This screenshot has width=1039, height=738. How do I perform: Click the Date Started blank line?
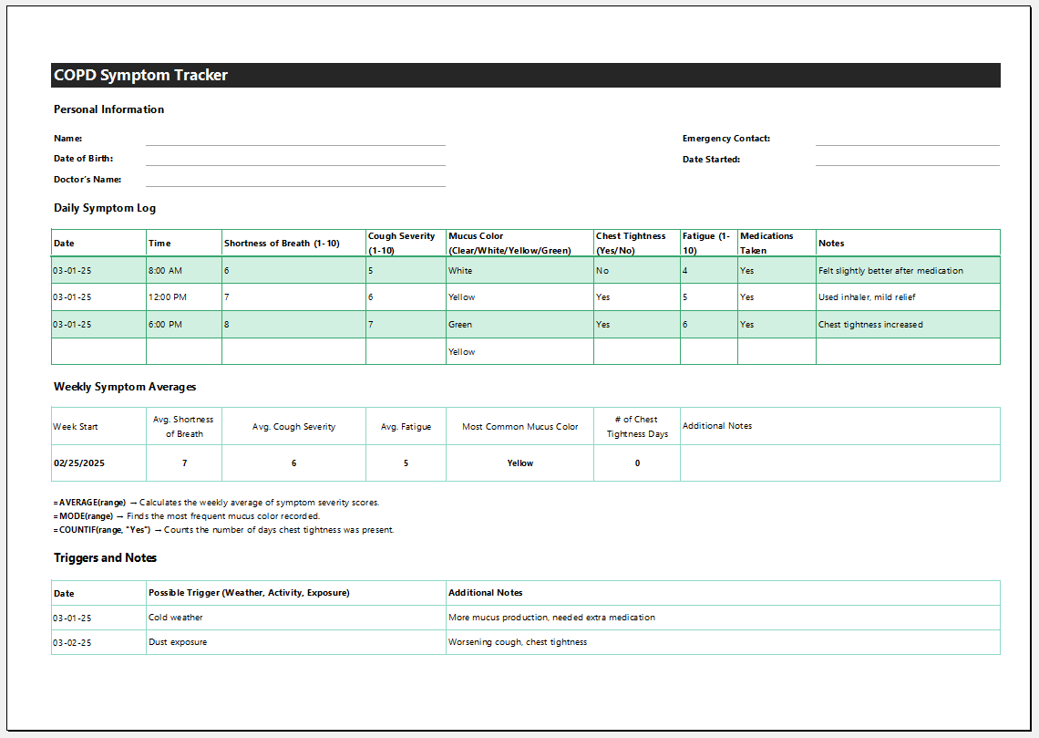pyautogui.click(x=907, y=159)
